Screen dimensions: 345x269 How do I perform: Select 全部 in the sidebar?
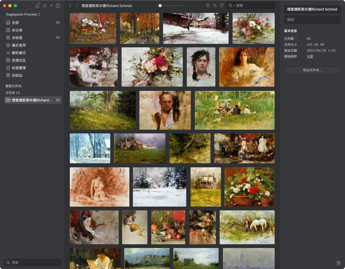coord(33,23)
